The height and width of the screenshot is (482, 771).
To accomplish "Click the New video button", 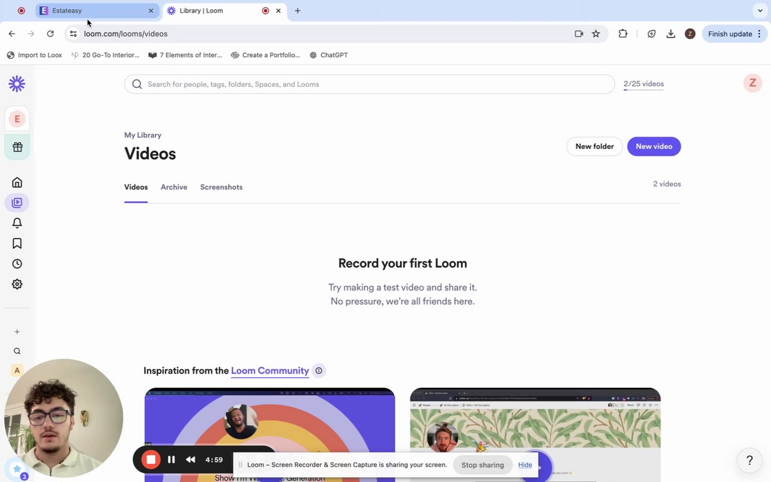I will tap(654, 146).
